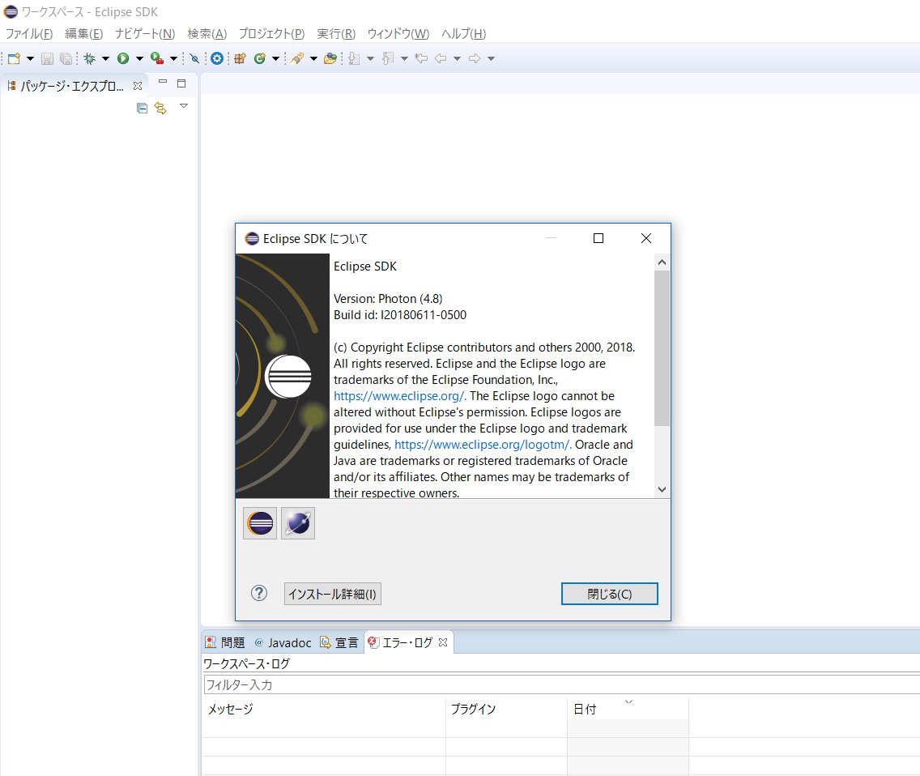The height and width of the screenshot is (776, 920).
Task: Open help via the question mark icon
Action: click(258, 593)
